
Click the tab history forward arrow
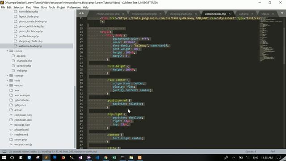click(x=83, y=13)
